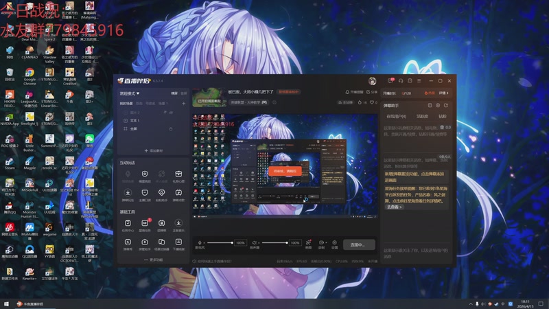Click the refresh icon in 弹幕助手 panel
The width and height of the screenshot is (549, 309).
pyautogui.click(x=446, y=105)
